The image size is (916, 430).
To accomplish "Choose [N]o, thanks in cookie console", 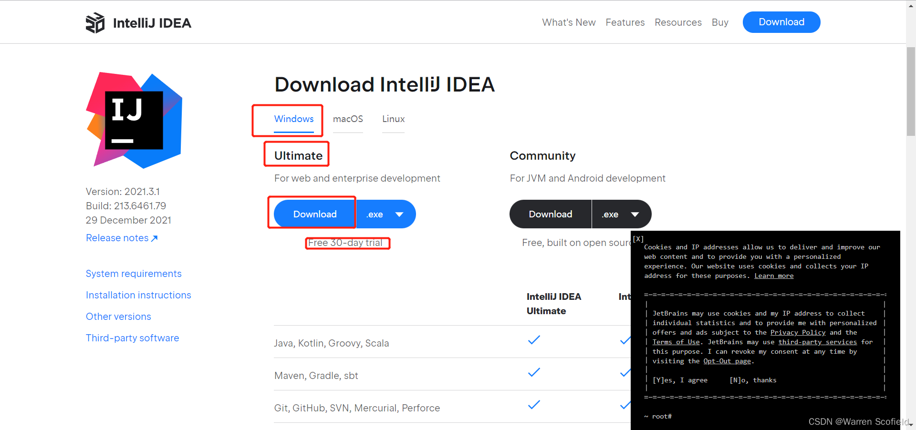I will click(x=753, y=380).
